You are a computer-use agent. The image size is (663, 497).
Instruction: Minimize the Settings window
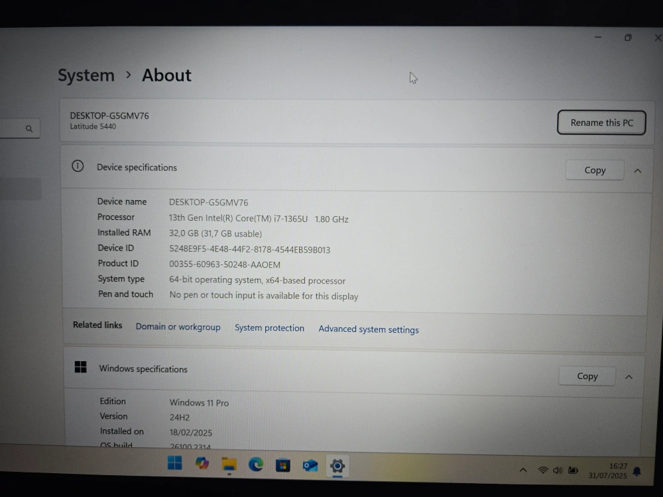pyautogui.click(x=598, y=37)
